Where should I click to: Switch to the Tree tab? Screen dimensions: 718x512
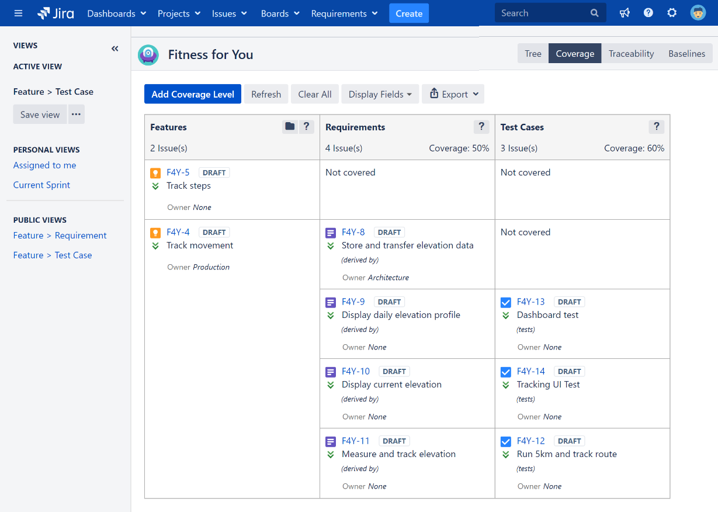(x=533, y=54)
